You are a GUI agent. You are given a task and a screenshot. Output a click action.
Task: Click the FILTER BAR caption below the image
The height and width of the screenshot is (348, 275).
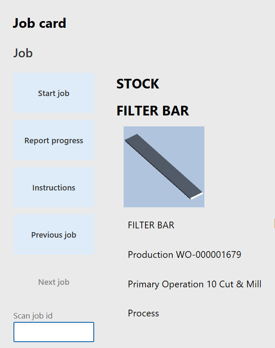(151, 225)
